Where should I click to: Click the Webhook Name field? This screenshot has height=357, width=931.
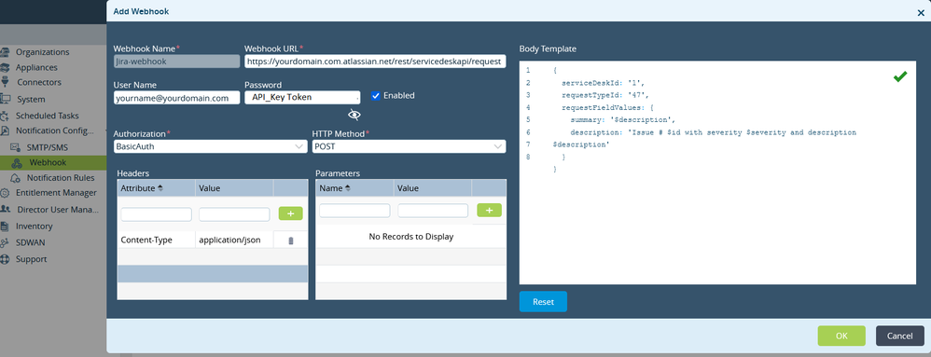176,62
